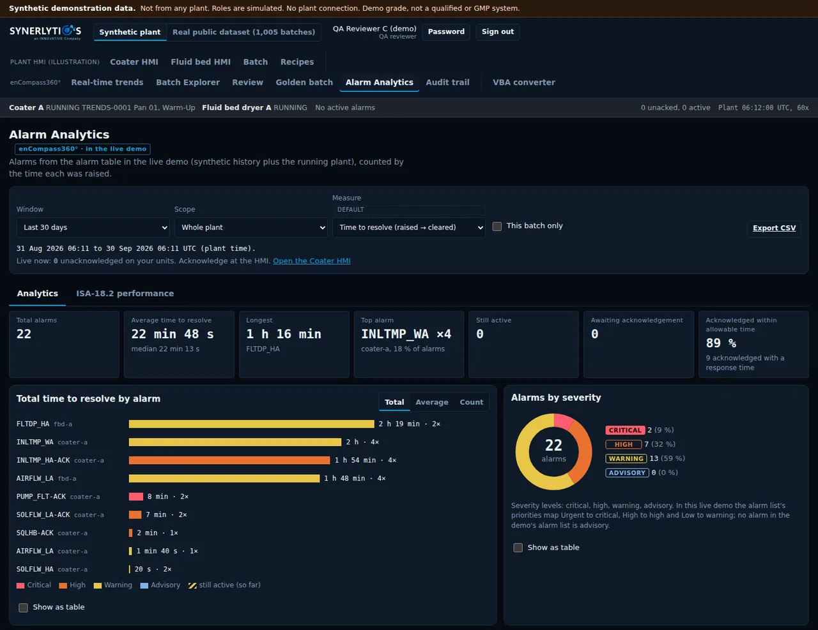Select the Synthetic plant tab
This screenshot has height=630, width=818.
[130, 32]
